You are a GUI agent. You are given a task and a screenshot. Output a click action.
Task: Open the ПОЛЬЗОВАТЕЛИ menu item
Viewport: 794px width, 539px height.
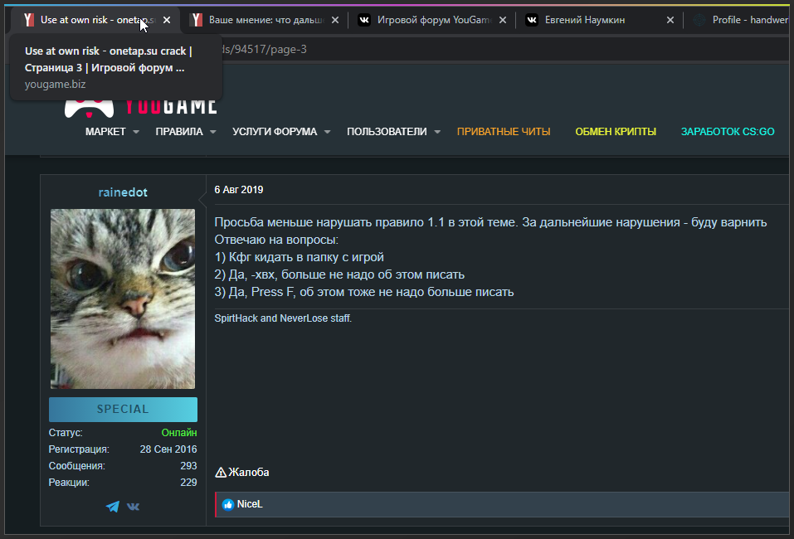click(387, 132)
